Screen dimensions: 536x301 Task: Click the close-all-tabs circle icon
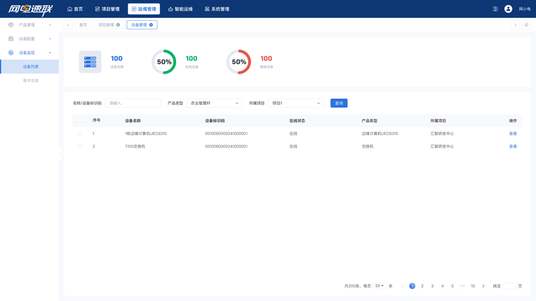click(x=527, y=25)
